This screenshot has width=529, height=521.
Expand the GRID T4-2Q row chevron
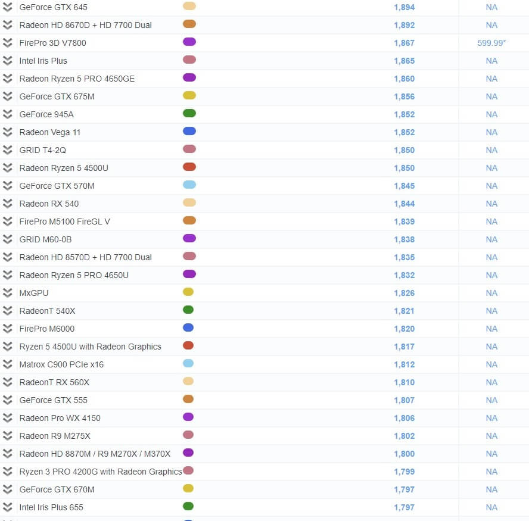(x=7, y=150)
